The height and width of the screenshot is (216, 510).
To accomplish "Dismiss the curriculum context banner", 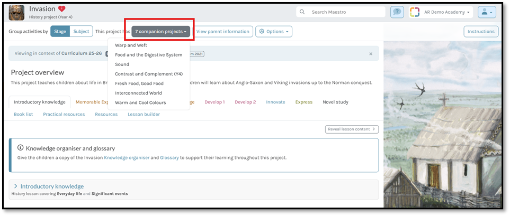I will tap(370, 53).
